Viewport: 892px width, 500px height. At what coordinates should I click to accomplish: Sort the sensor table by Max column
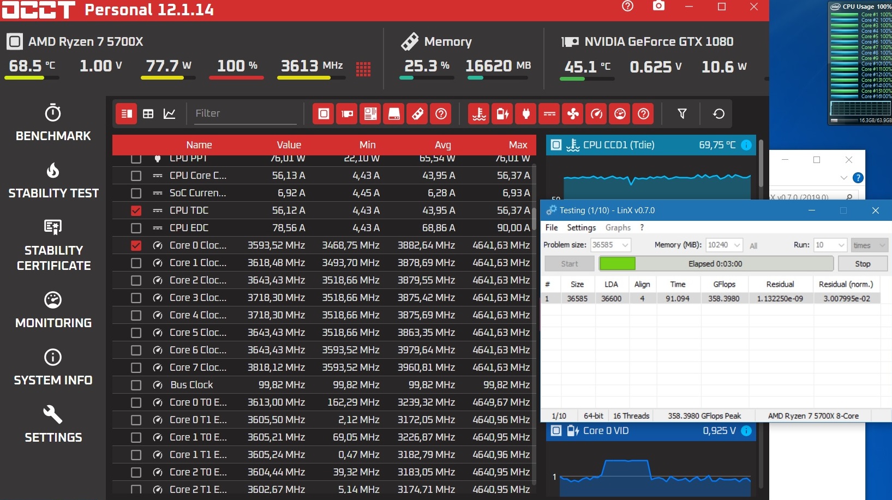(x=518, y=145)
